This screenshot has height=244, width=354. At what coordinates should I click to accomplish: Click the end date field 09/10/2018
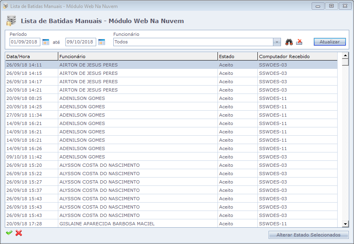tap(81, 42)
